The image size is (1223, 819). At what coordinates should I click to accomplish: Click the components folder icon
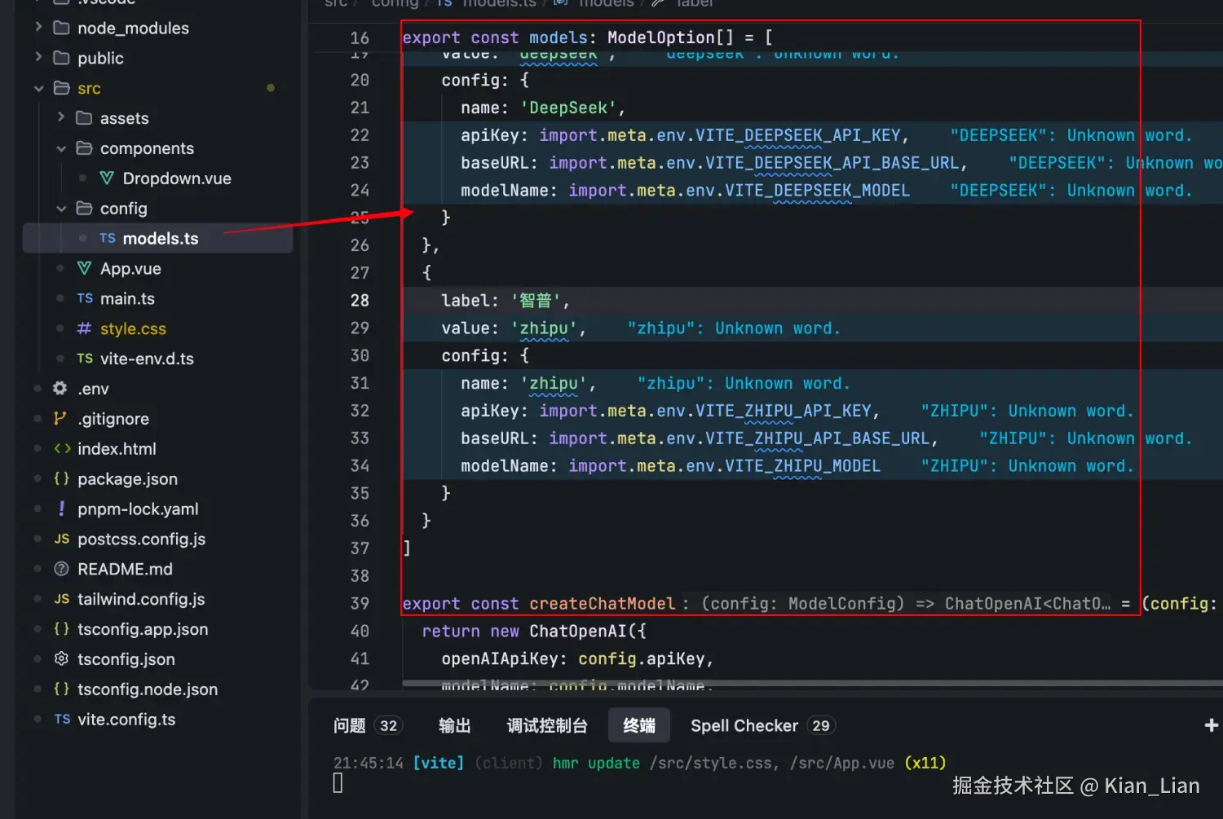pyautogui.click(x=84, y=148)
